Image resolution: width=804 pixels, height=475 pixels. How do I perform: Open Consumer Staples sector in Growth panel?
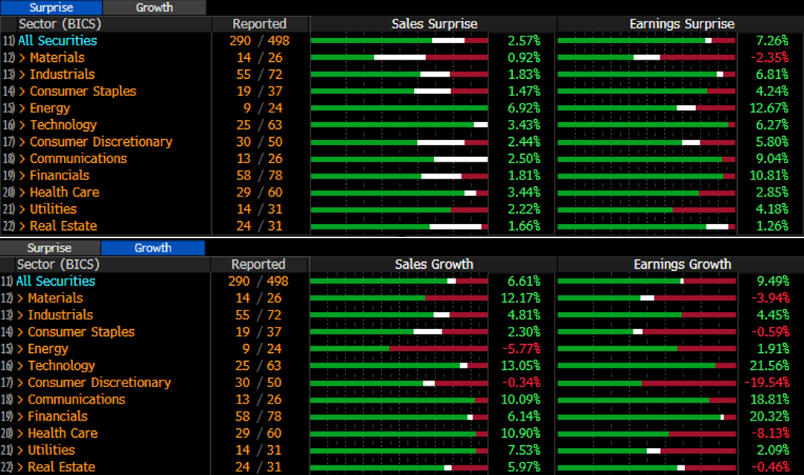pos(81,332)
